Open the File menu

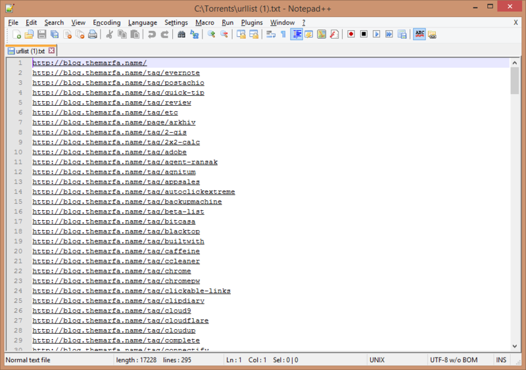13,22
